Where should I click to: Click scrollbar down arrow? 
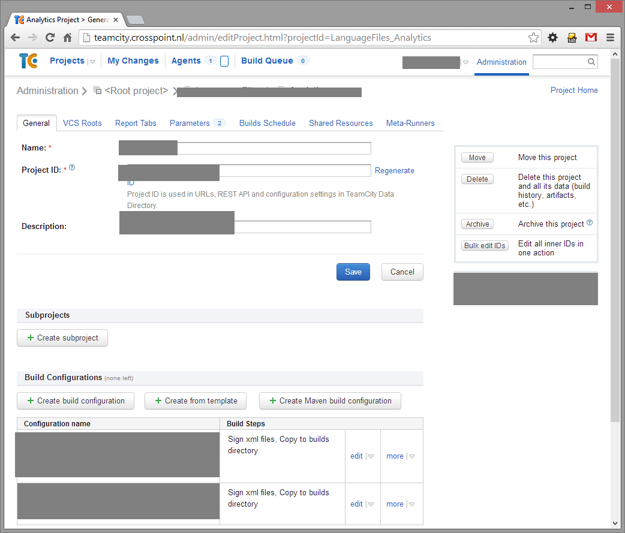[x=615, y=523]
